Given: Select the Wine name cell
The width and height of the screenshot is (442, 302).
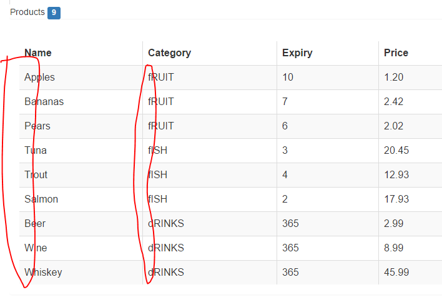Looking at the screenshot, I should pos(36,248).
